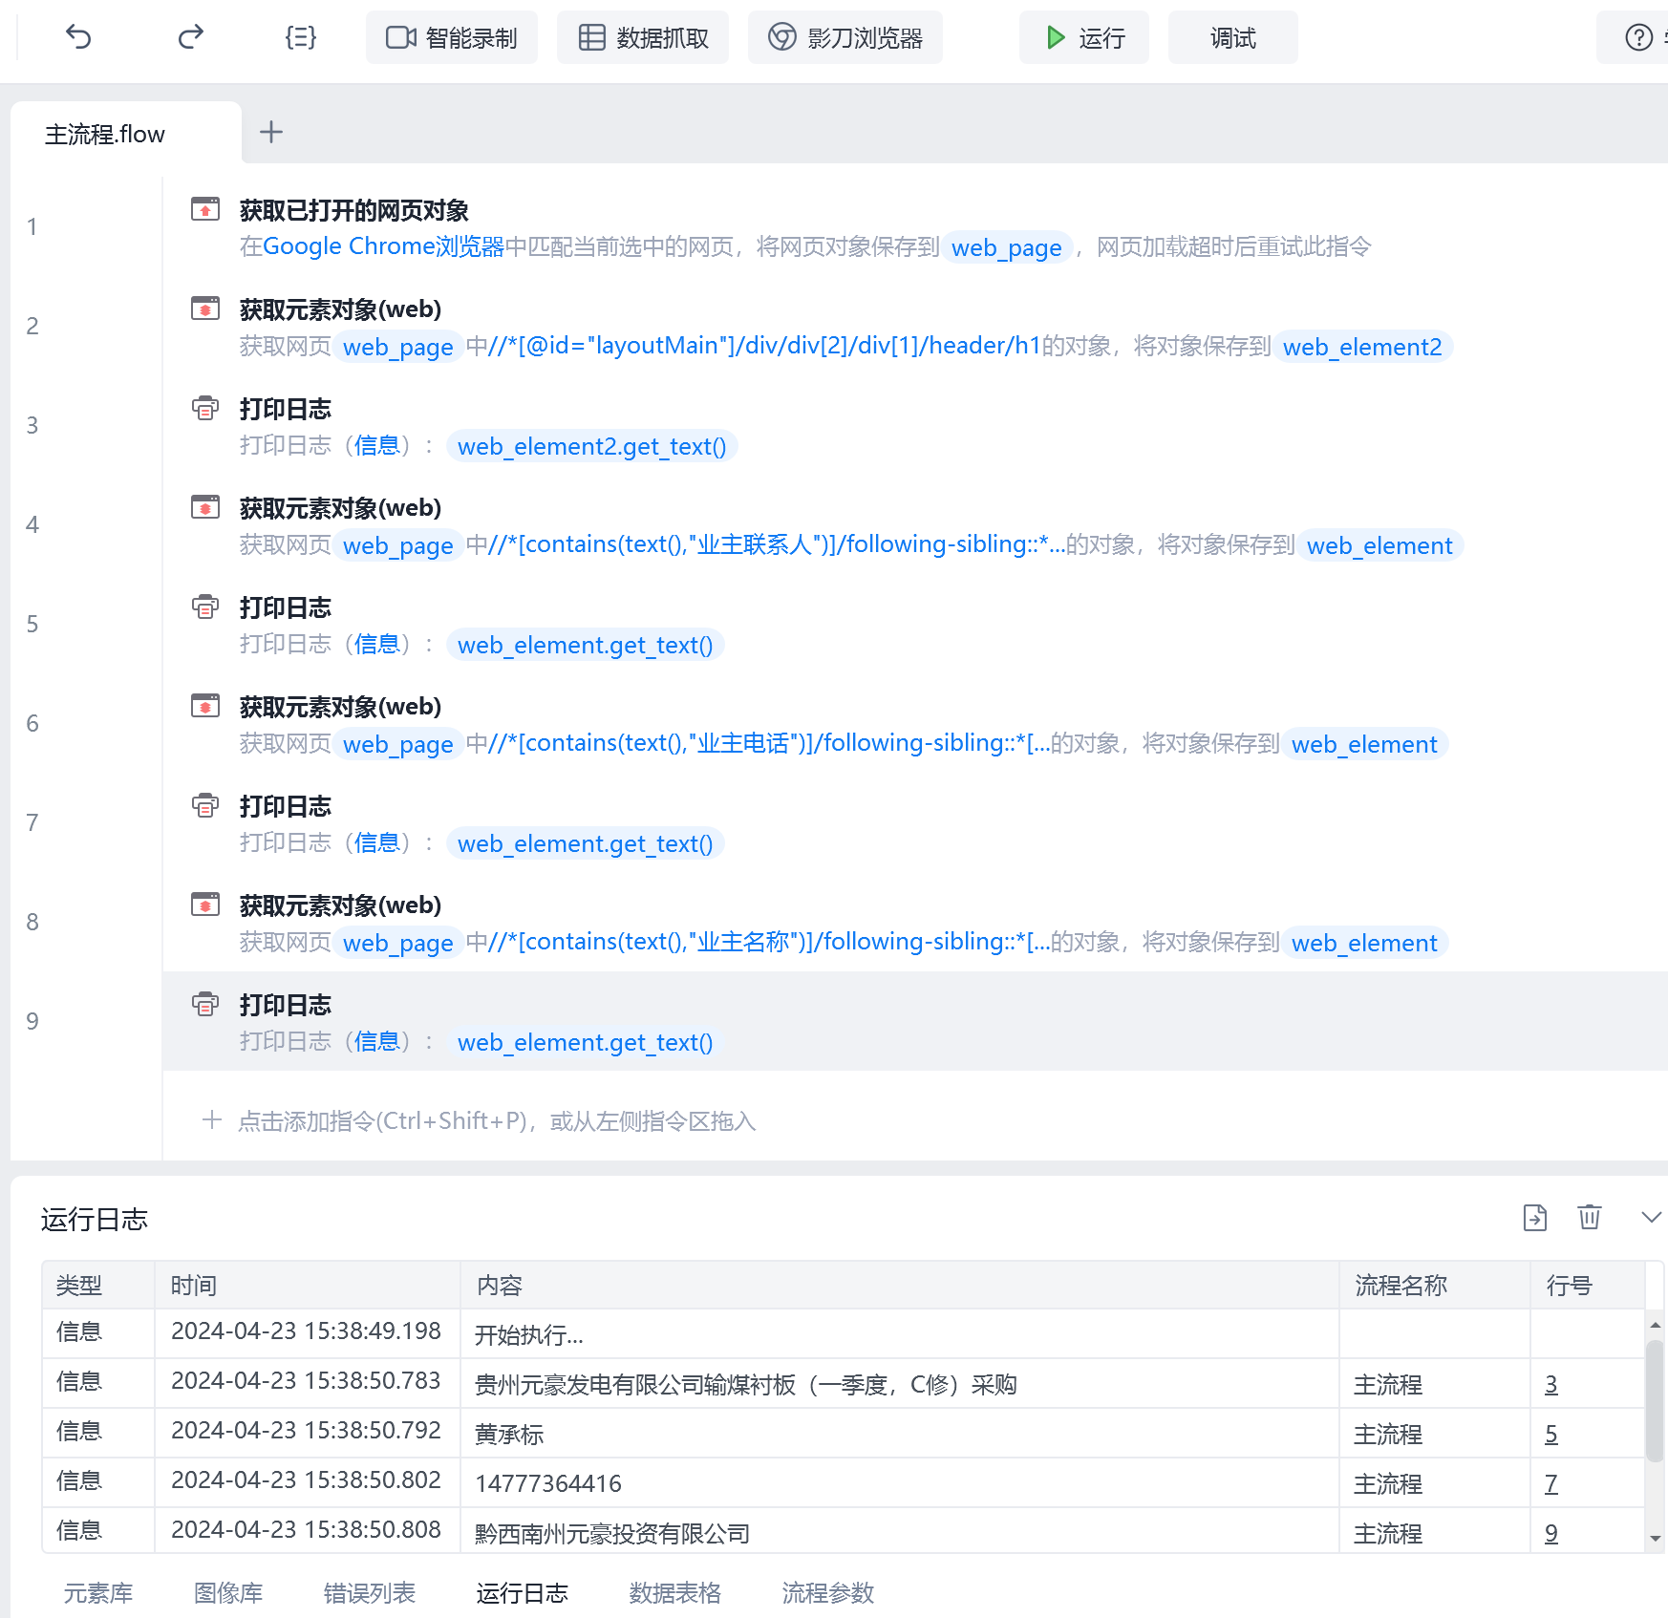The image size is (1668, 1618).
Task: Click 点击添加指令 to add a command
Action: point(497,1120)
